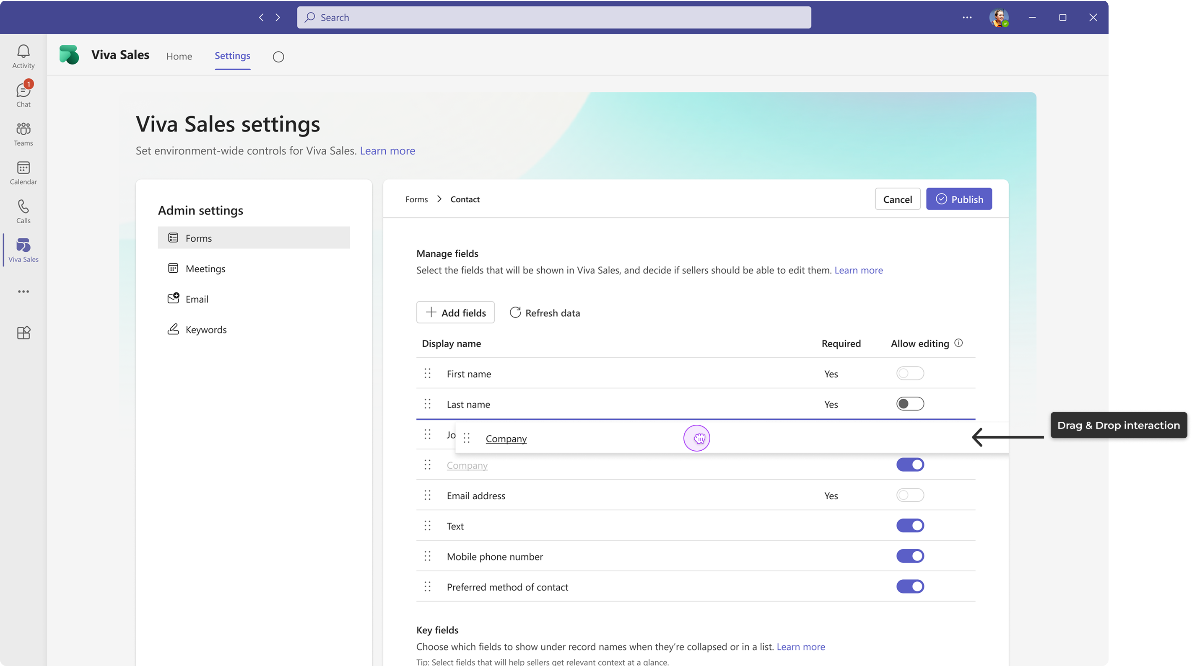Click the Forms breadcrumb link

click(x=416, y=199)
